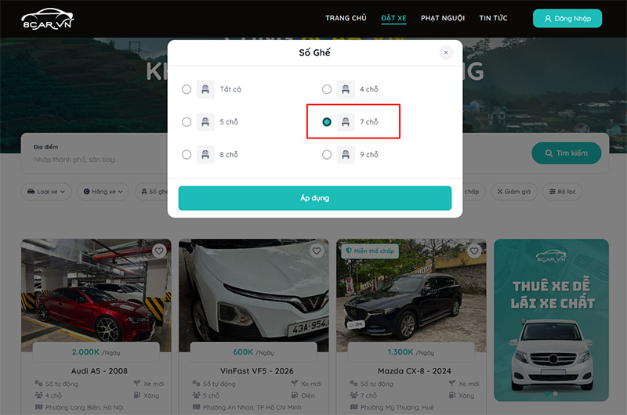Select the 9 chỗ radio button
The image size is (627, 415).
327,154
